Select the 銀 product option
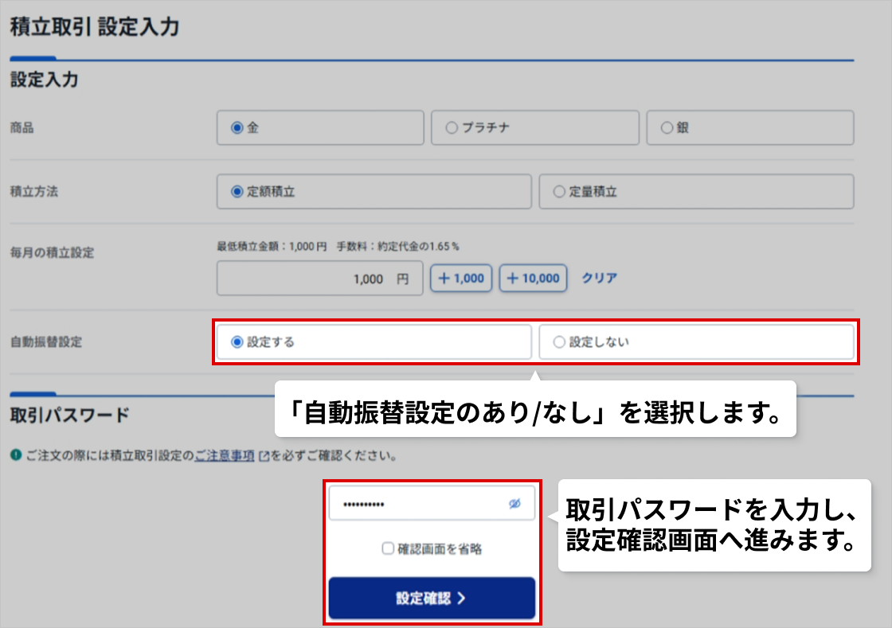 667,127
